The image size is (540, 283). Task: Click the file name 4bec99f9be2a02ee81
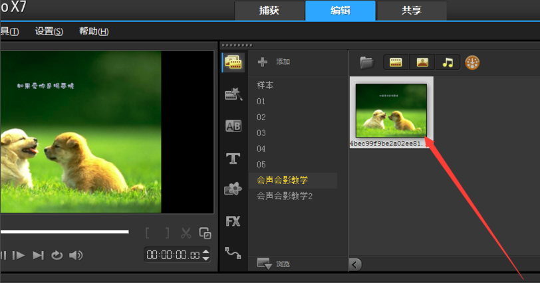pos(387,143)
